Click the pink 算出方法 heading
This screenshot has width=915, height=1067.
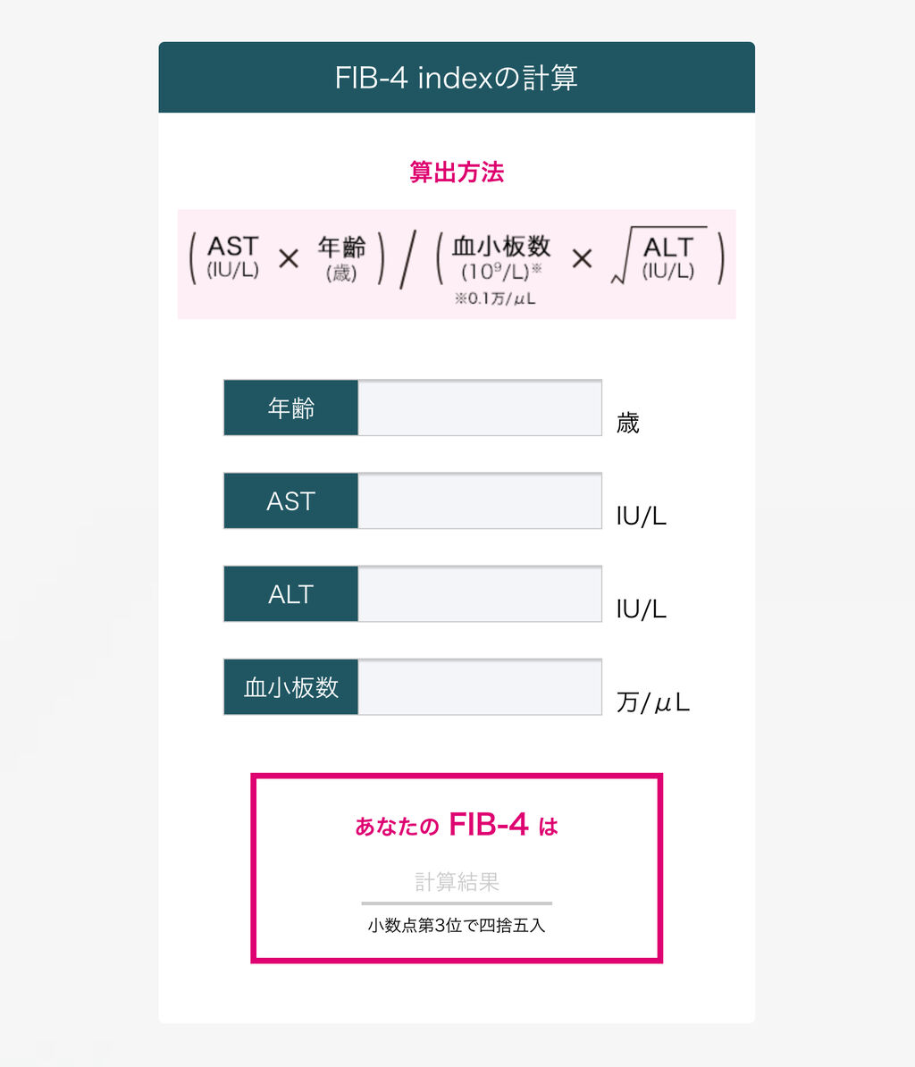pyautogui.click(x=457, y=172)
